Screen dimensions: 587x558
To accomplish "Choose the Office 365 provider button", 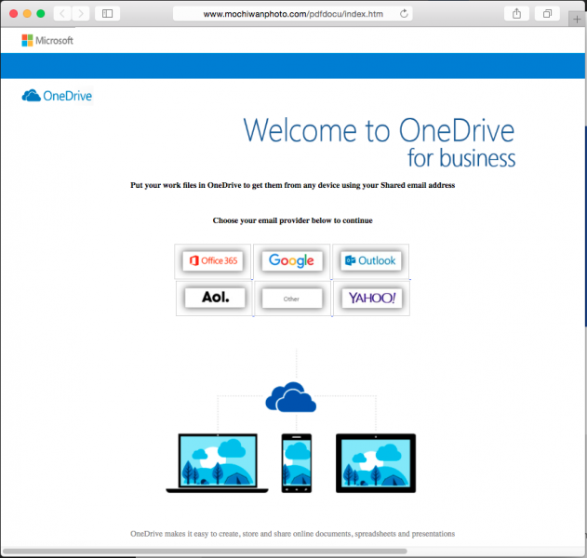I will coord(213,260).
